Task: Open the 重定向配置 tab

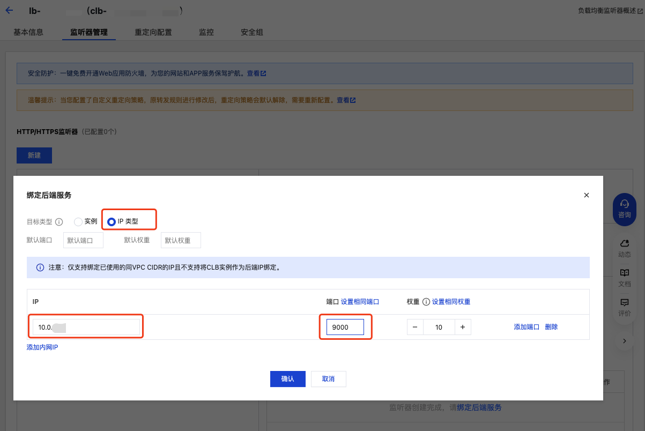Action: 153,32
